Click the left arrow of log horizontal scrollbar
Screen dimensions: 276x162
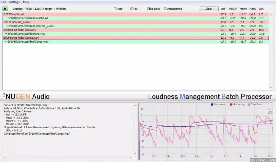point(5,158)
